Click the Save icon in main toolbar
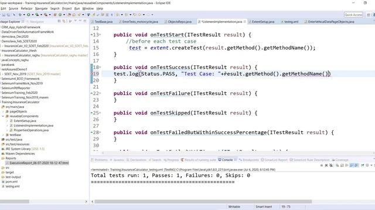 click(4, 15)
